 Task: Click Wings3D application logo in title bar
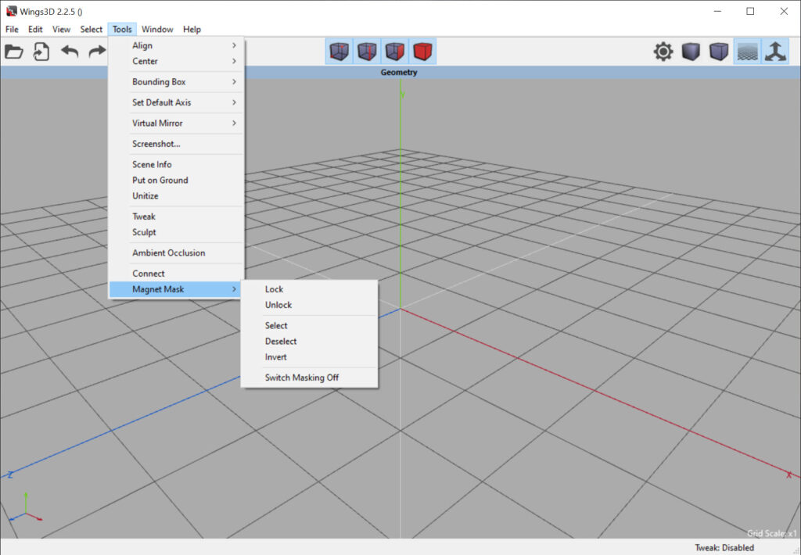tap(11, 11)
